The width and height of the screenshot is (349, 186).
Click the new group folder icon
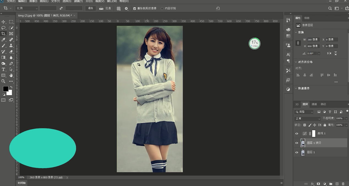tap(331, 184)
